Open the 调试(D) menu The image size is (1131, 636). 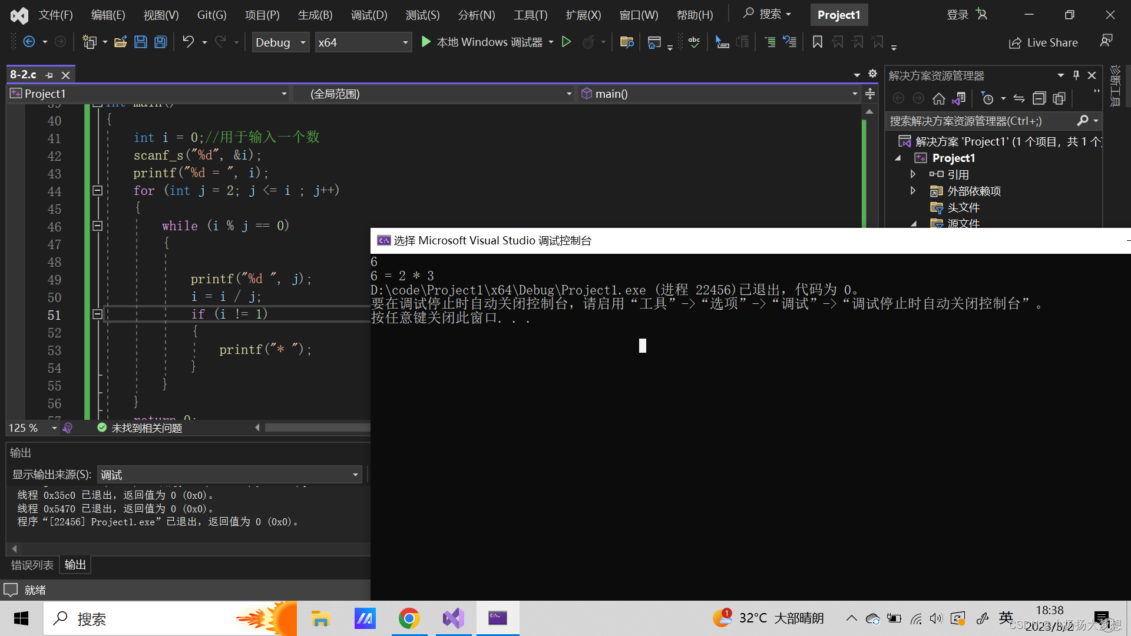point(369,15)
